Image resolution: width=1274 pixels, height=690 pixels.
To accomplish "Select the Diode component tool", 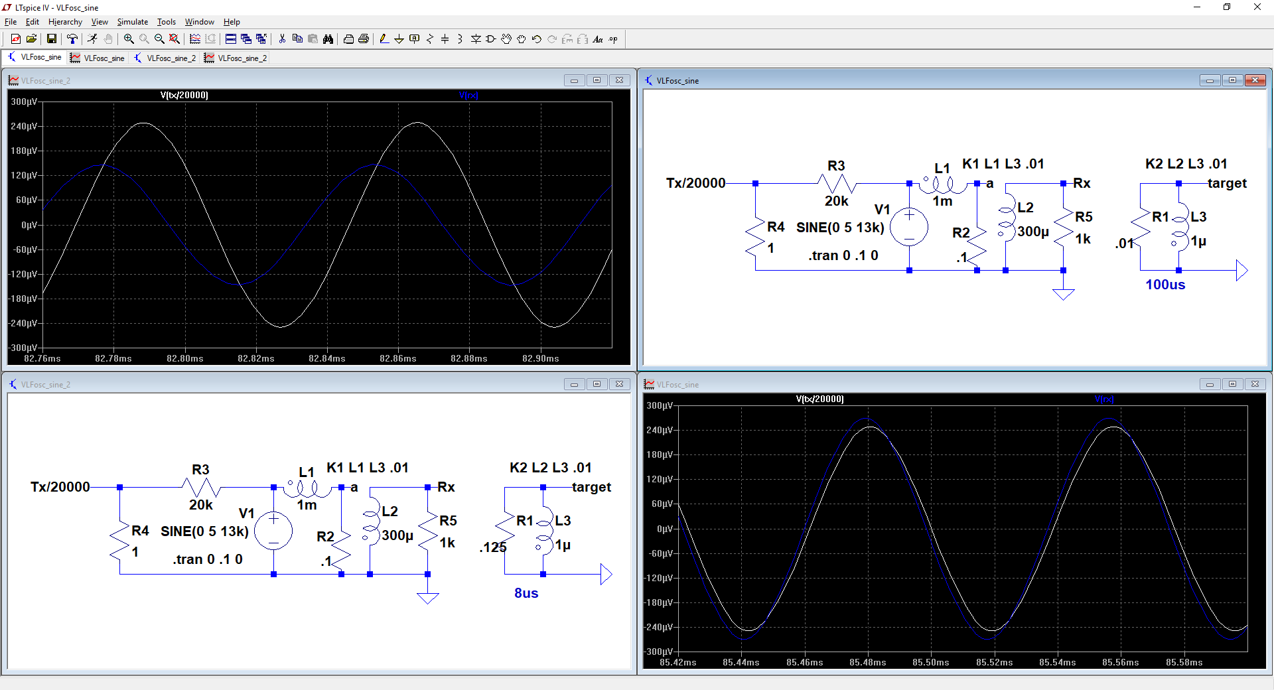I will (x=476, y=39).
